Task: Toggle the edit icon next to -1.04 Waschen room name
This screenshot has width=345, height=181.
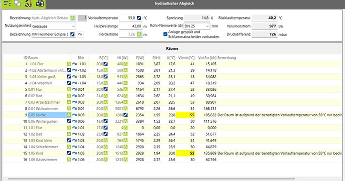Action: pyautogui.click(x=69, y=83)
